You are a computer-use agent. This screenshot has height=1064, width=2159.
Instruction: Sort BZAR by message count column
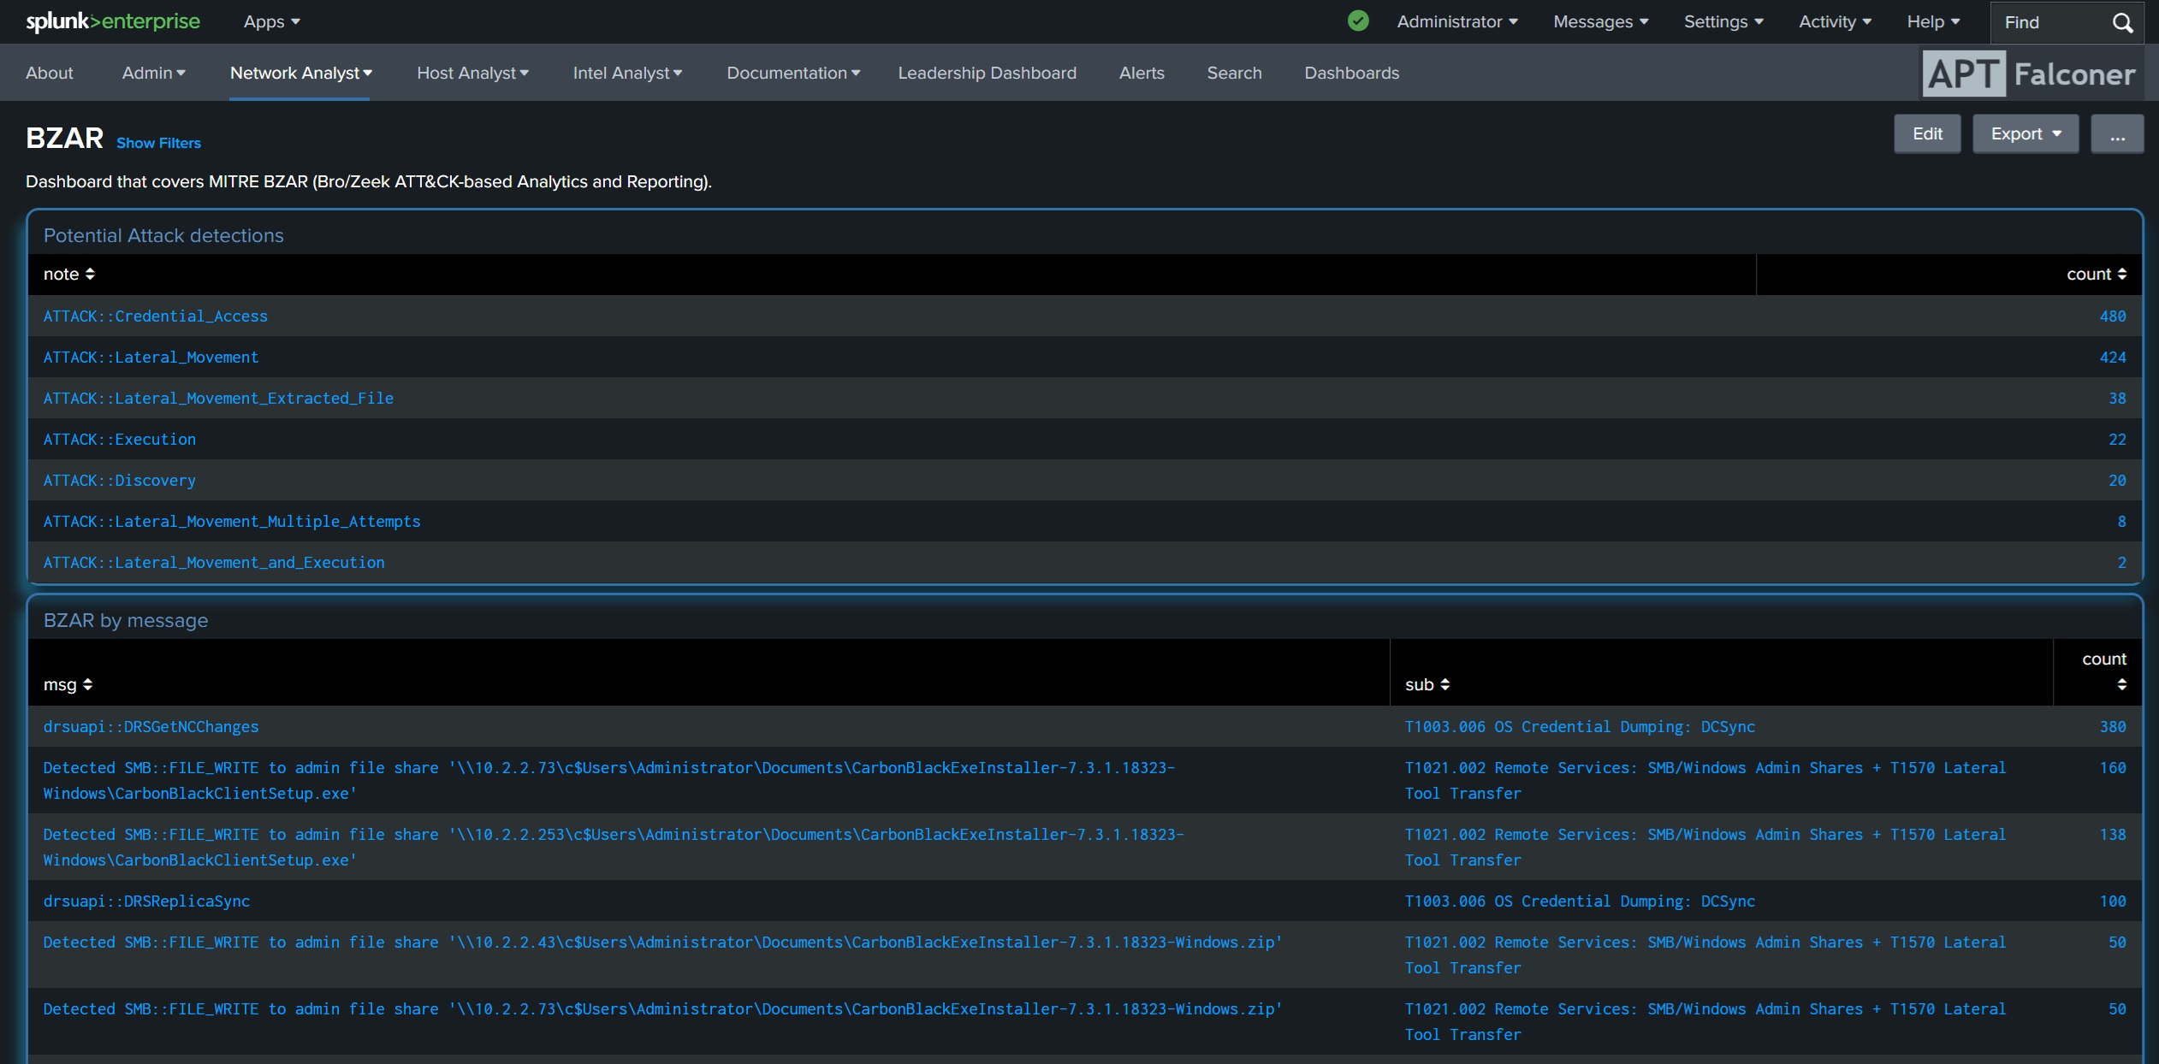click(2104, 671)
